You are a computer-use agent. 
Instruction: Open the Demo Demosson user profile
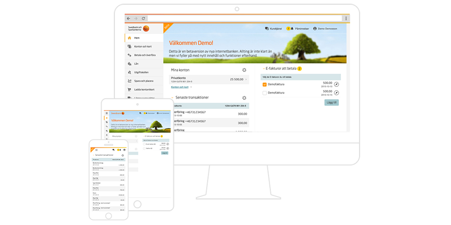(325, 29)
